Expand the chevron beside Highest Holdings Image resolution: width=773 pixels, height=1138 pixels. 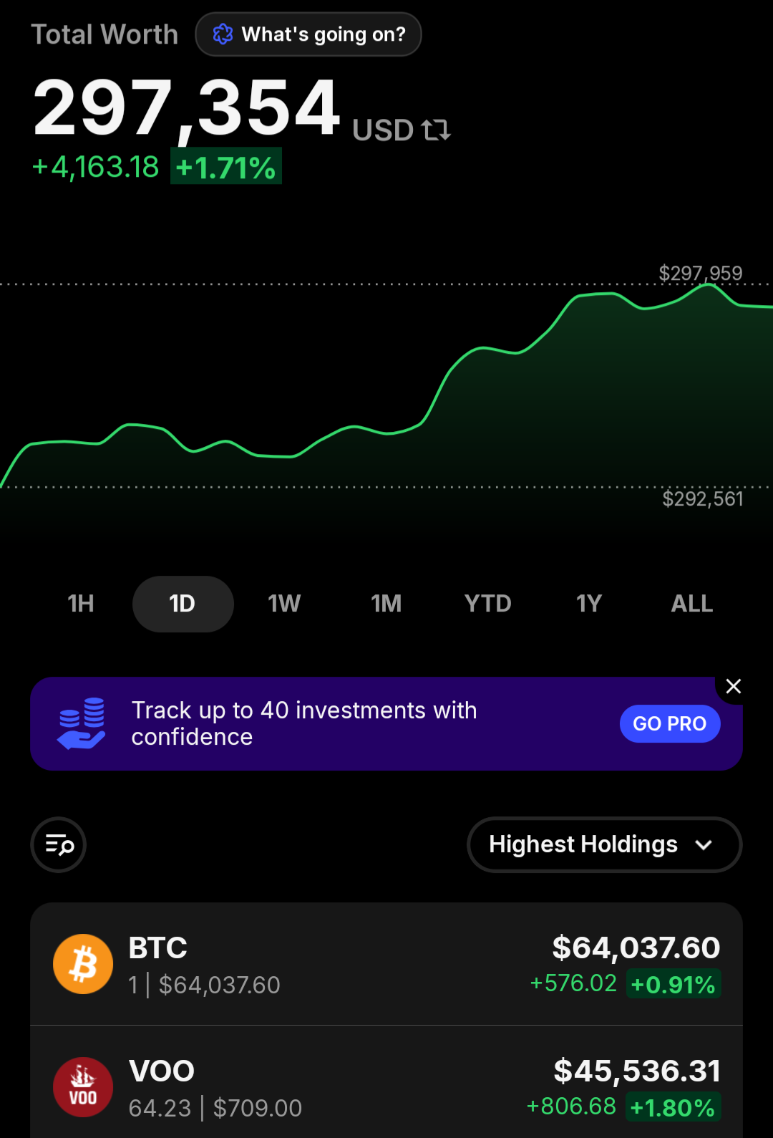coord(704,845)
